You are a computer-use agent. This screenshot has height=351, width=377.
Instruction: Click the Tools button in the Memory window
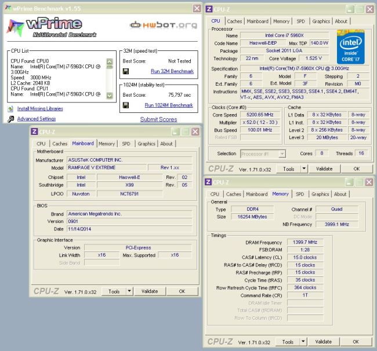(x=288, y=342)
